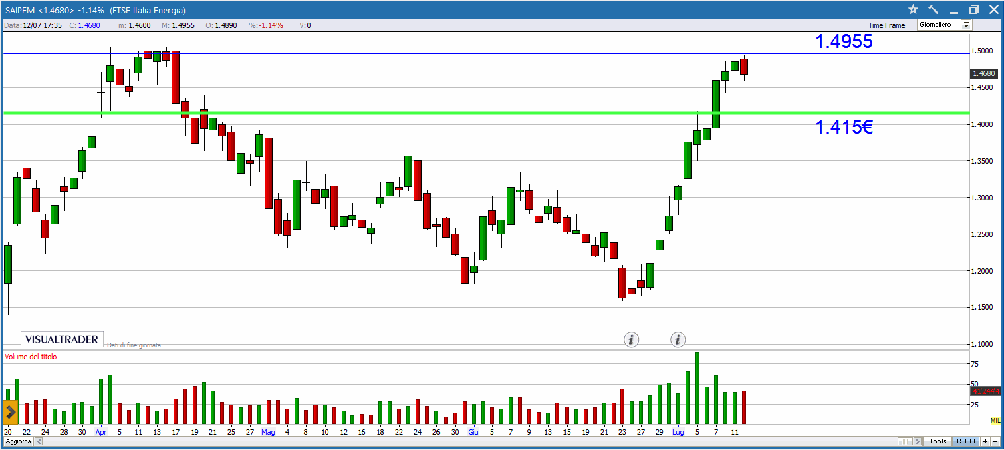The height and width of the screenshot is (450, 1004).
Task: Click the 'Lug' month label on time axis
Action: pos(678,432)
